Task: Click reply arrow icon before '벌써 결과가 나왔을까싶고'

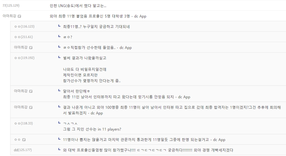Action: pos(59,57)
